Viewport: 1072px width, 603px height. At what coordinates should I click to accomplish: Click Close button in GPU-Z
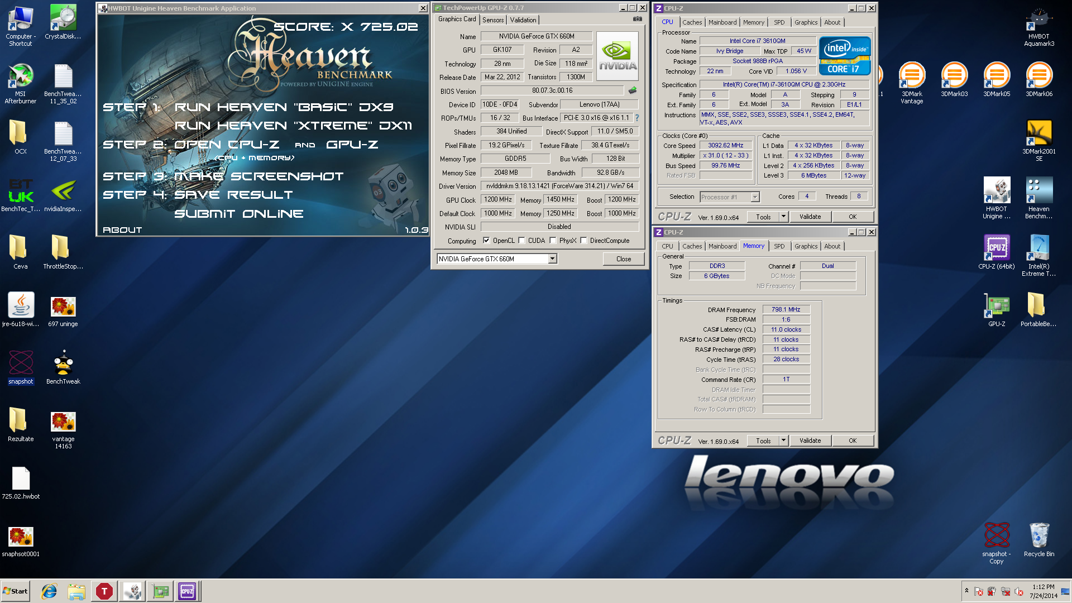(x=624, y=259)
